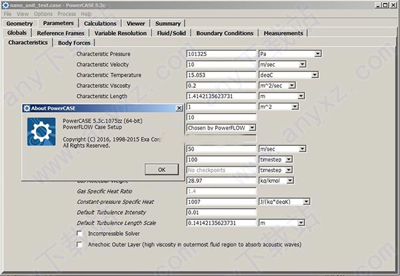Open the Boundary Conditions sub-tab
This screenshot has width=400, height=276.
click(x=225, y=33)
